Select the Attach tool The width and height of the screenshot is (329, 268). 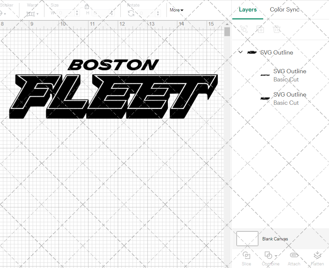click(x=294, y=258)
